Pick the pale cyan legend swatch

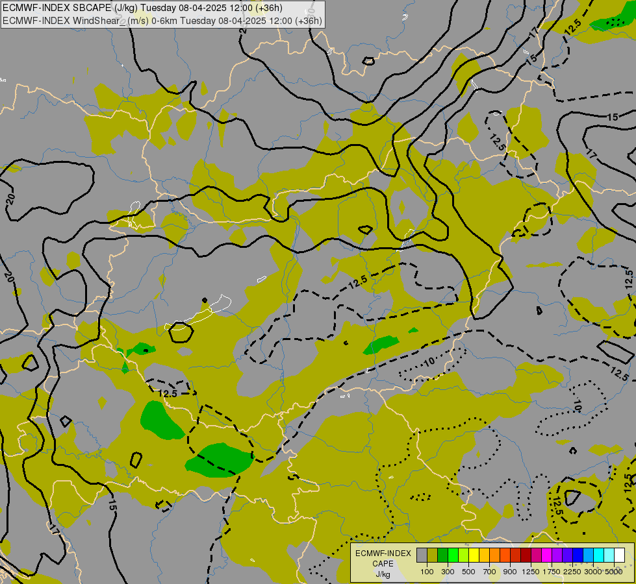[x=609, y=555]
